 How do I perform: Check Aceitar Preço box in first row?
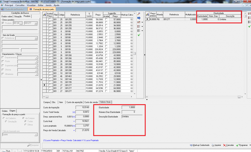pyautogui.click(x=50, y=20)
